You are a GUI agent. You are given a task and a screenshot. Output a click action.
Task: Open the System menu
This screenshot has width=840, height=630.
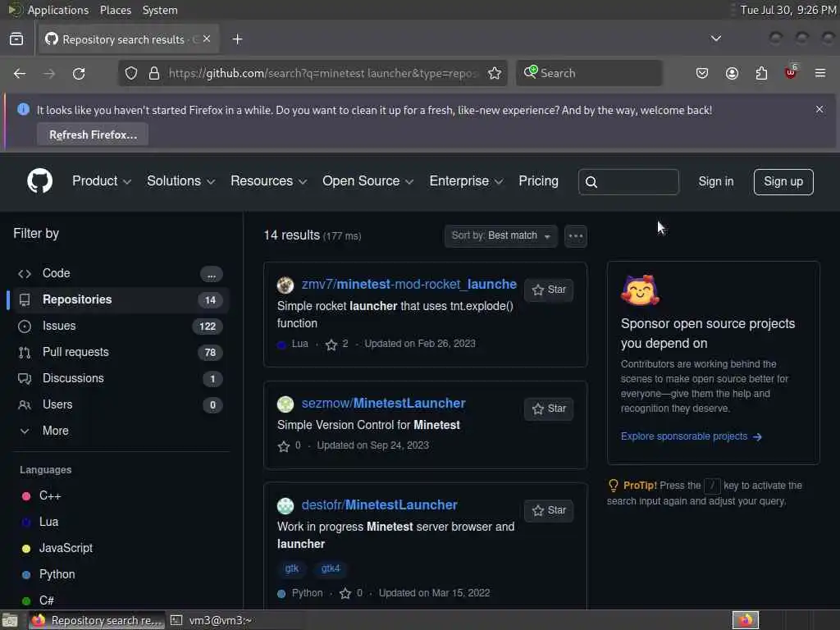[160, 10]
